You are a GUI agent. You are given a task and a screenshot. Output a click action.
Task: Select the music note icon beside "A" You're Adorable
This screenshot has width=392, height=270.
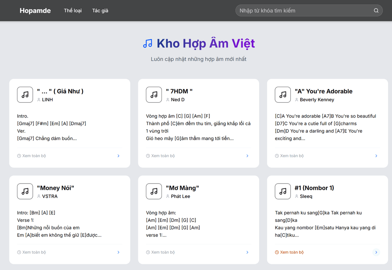tap(283, 95)
